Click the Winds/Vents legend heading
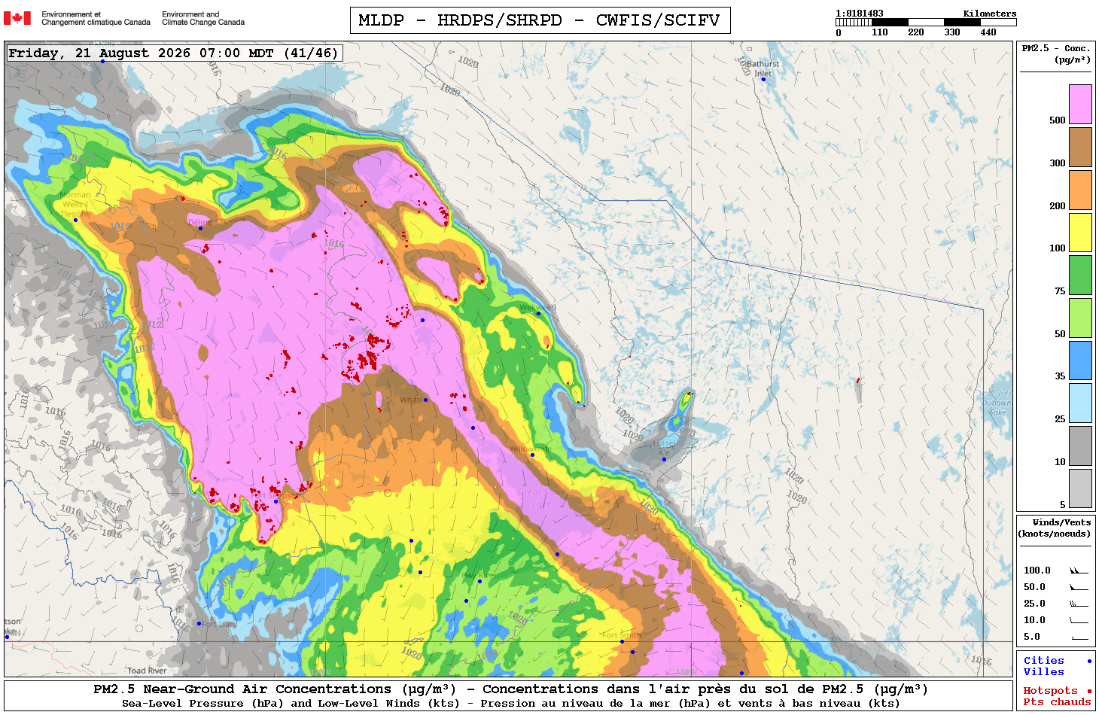The width and height of the screenshot is (1099, 715). coord(1055,528)
